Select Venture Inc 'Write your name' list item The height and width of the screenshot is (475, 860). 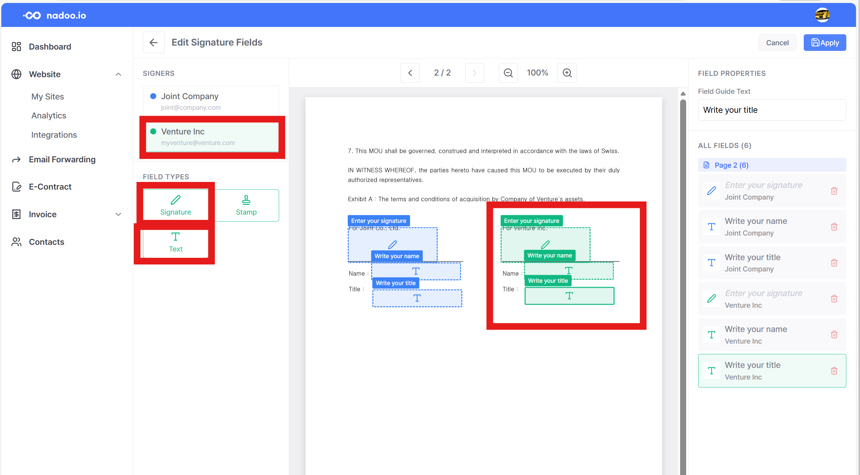[772, 335]
